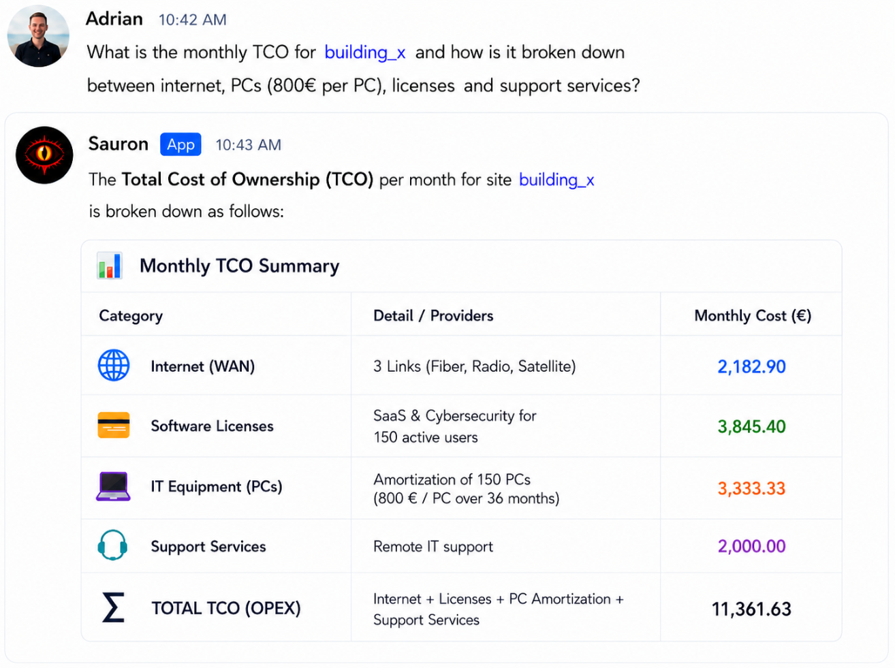
Task: Click the credit card icon for Software Licenses
Action: [114, 426]
